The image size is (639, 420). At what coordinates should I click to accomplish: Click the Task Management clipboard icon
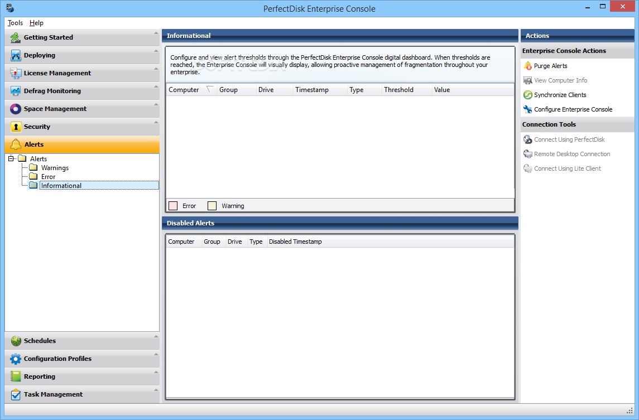16,394
